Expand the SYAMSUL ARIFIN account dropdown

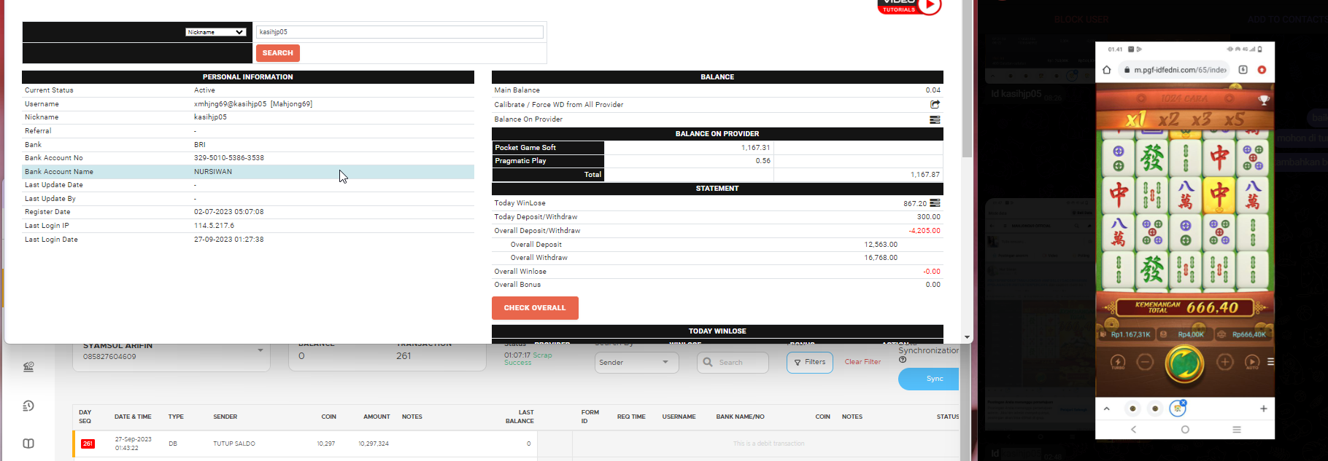pos(260,350)
